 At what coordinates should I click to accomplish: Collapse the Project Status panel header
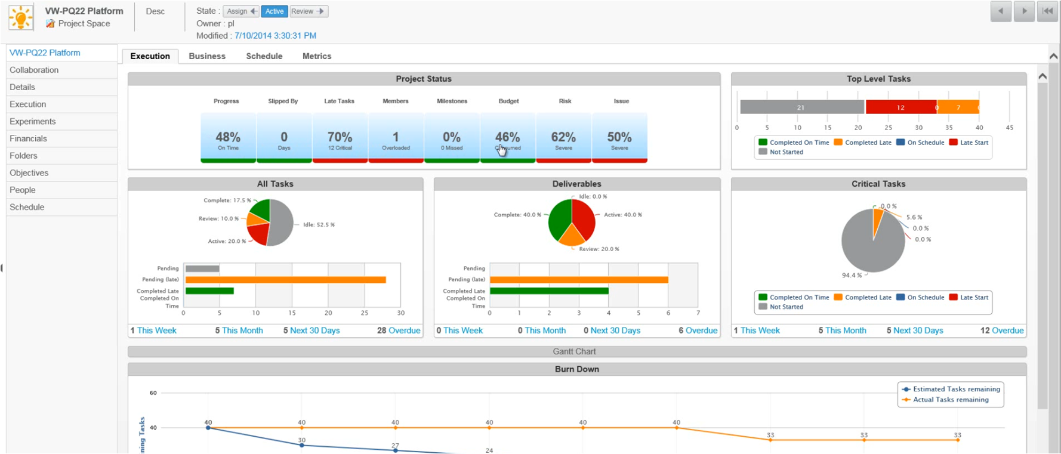(424, 79)
